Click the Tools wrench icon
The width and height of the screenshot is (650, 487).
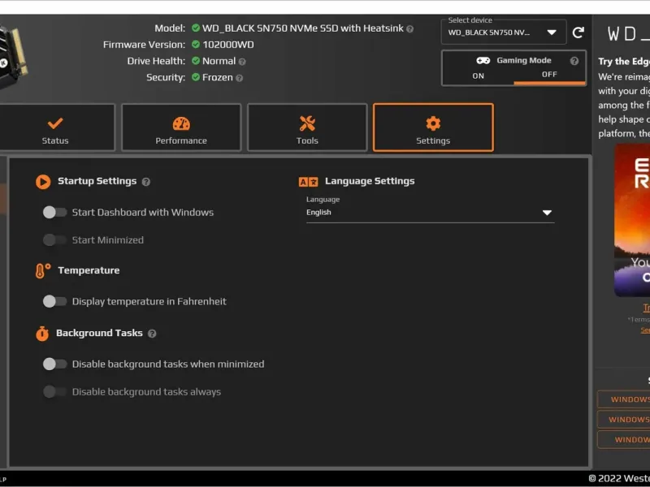307,123
